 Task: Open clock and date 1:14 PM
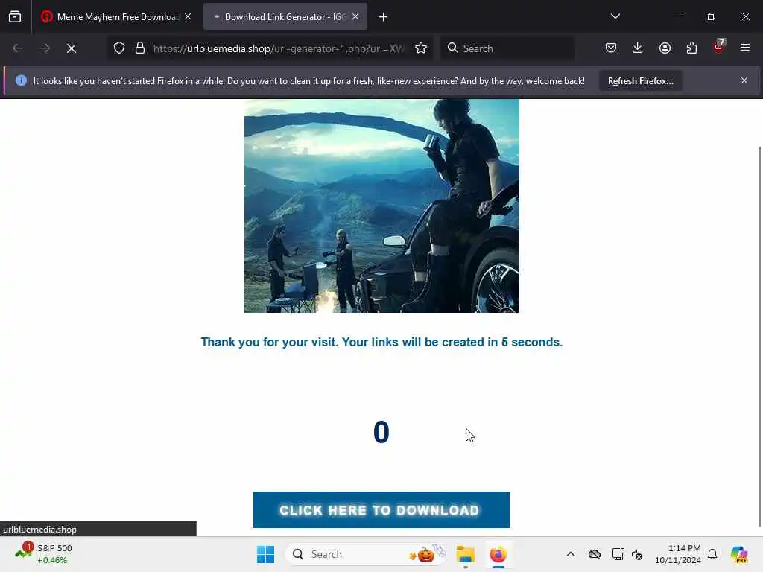[677, 554]
